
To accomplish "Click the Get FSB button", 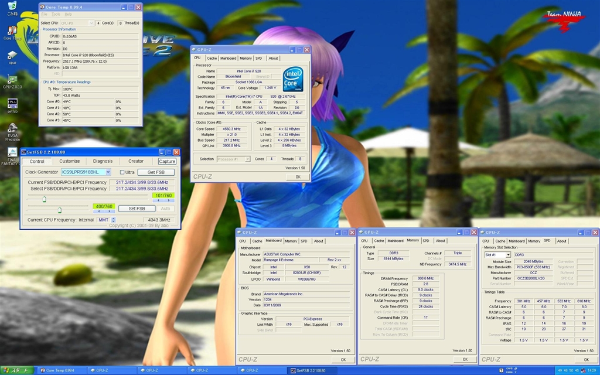I will (x=156, y=172).
